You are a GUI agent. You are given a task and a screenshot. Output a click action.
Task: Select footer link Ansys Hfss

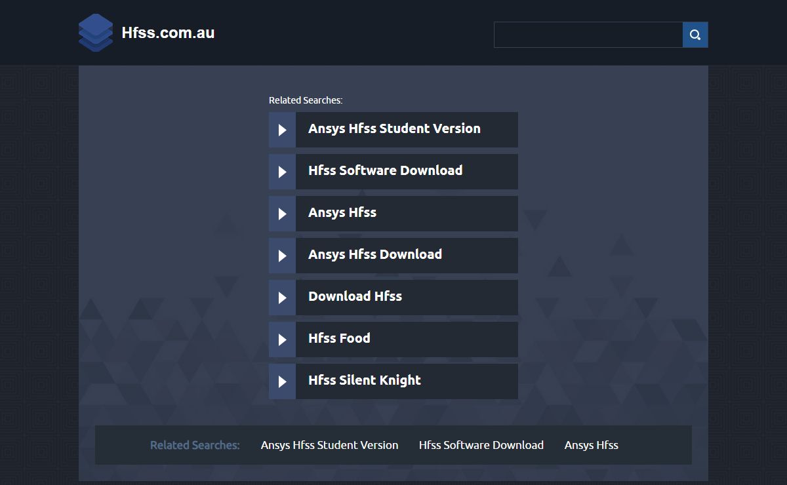tap(592, 445)
